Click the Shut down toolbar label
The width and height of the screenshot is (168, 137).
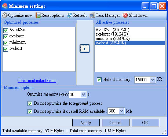(x=138, y=15)
